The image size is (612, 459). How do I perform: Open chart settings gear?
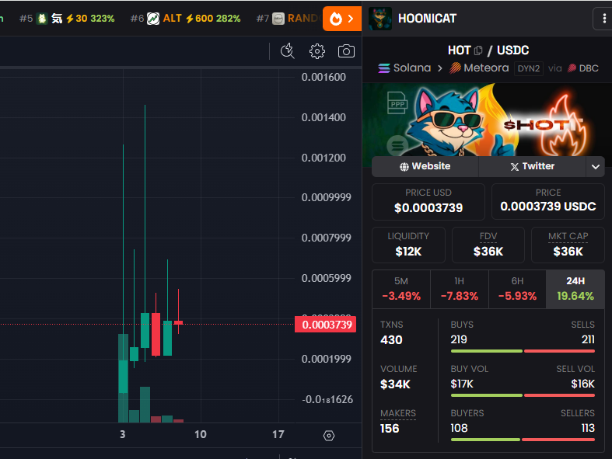(317, 51)
